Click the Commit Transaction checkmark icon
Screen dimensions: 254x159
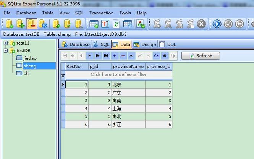tap(228, 24)
